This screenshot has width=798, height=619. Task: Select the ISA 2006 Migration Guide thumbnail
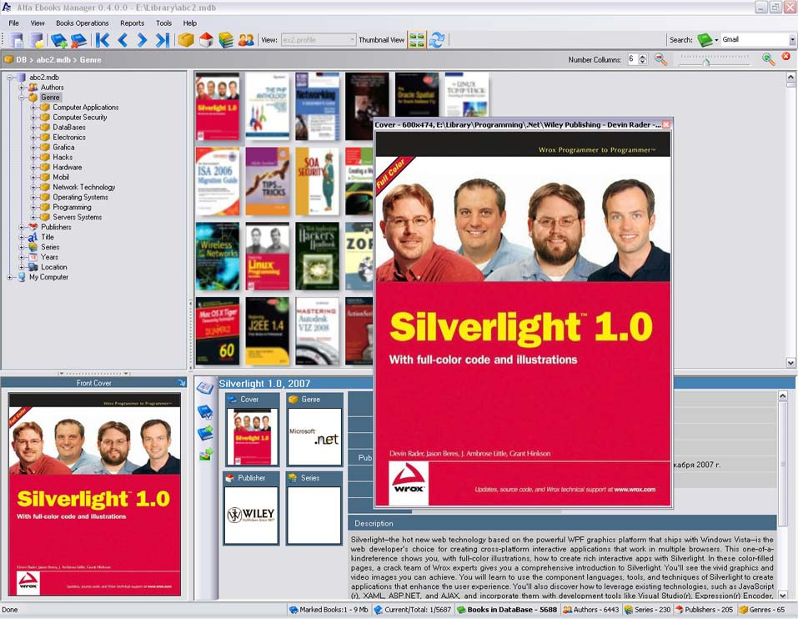218,181
